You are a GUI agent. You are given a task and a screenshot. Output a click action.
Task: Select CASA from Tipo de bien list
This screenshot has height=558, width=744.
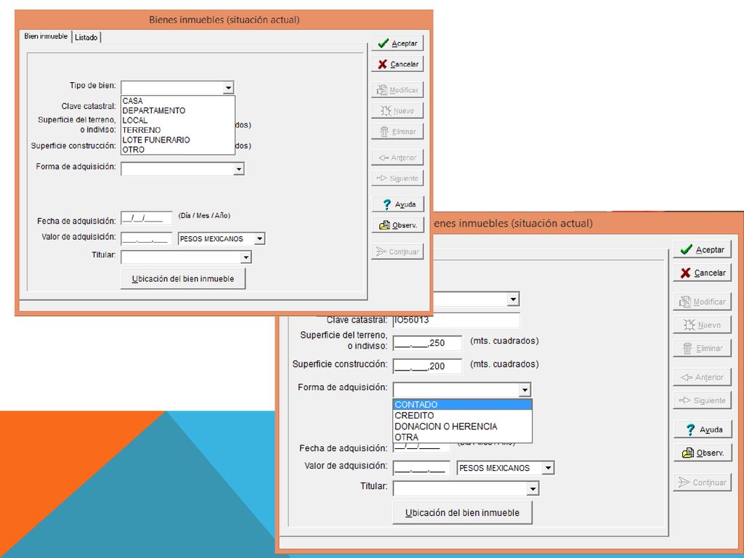(178, 100)
